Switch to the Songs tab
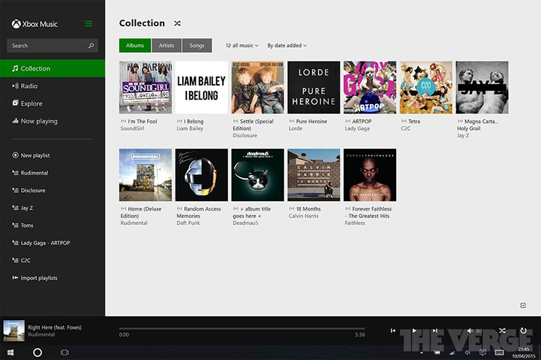Screen dimensions: 541x360 [x=196, y=45]
